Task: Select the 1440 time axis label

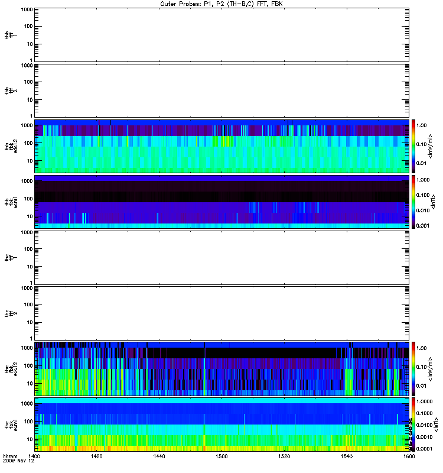Action: 159,456
